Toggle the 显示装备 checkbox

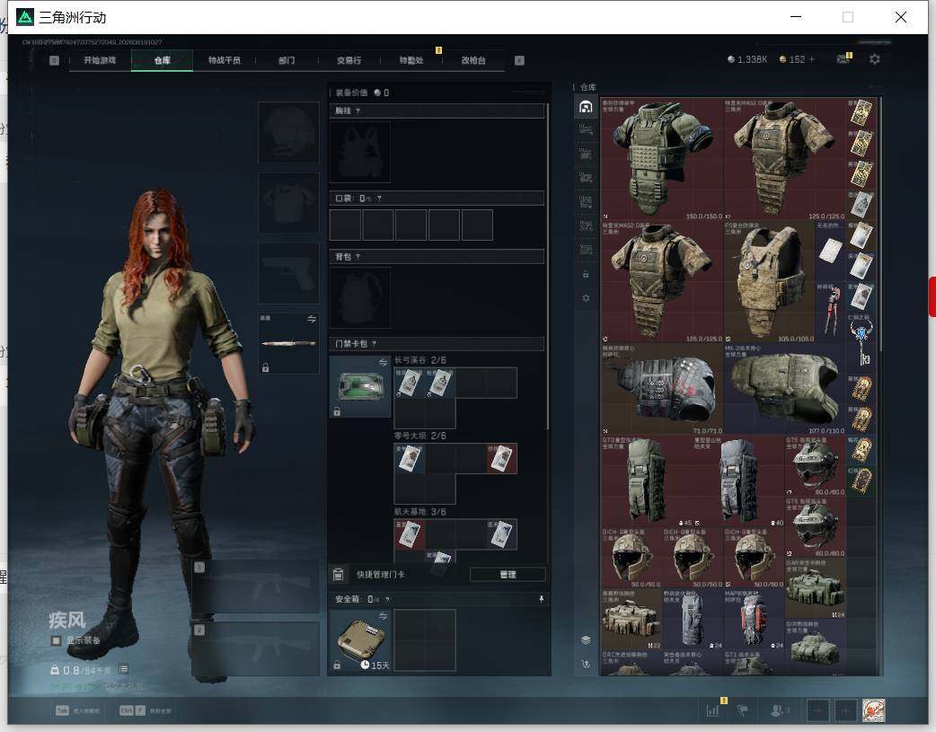coord(56,640)
